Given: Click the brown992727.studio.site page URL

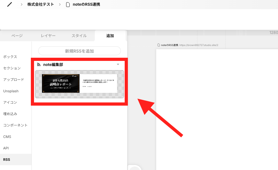Looking at the screenshot, I should (x=199, y=45).
